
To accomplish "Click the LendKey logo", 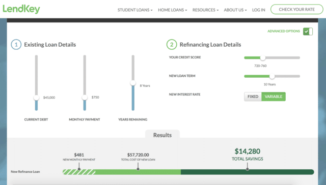I will pos(21,9).
